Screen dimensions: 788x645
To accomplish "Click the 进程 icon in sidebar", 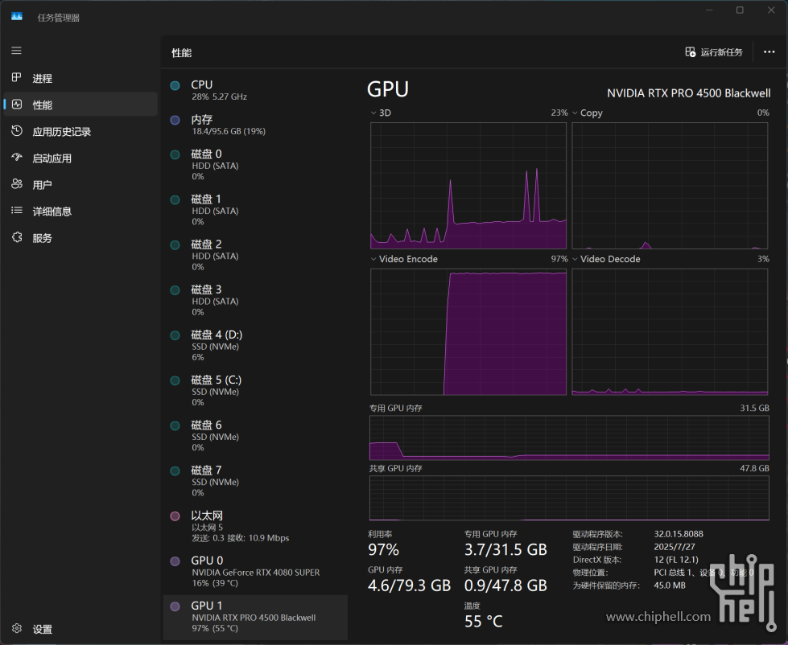I will click(17, 77).
